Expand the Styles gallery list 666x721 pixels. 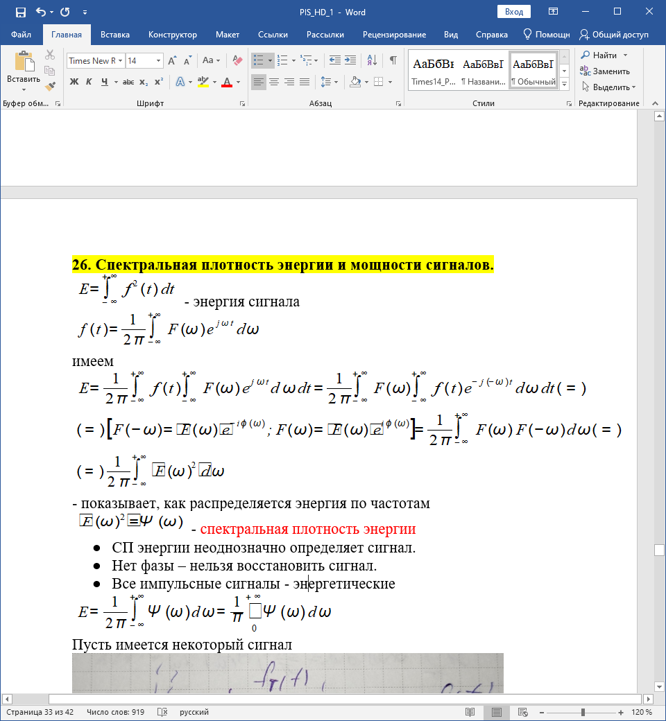pyautogui.click(x=564, y=85)
